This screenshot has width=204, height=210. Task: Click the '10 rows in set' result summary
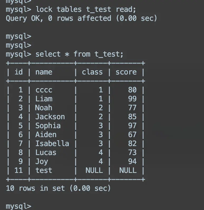point(58,188)
